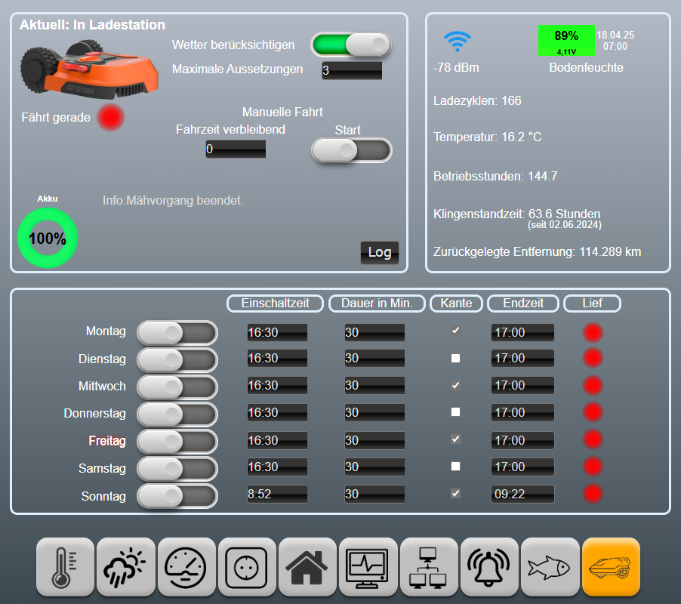Click Sonntag Einschaltzeit field 8:52

[x=277, y=494]
